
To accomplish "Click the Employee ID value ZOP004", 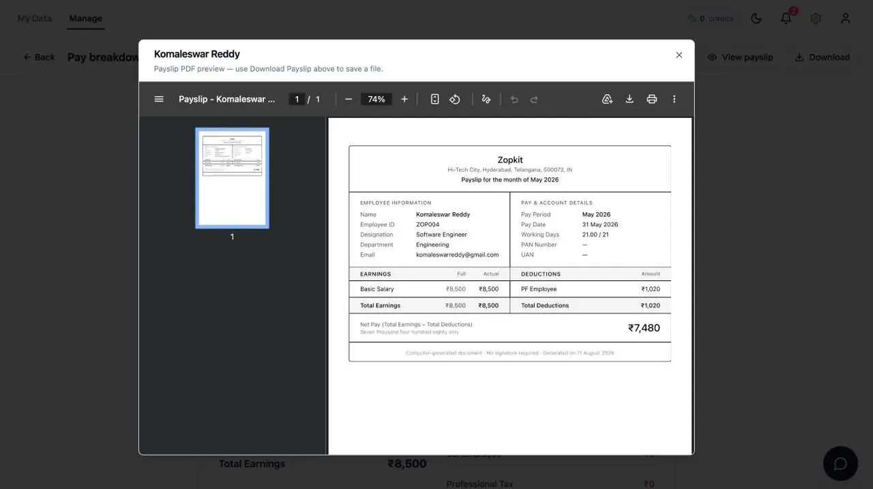I will (428, 224).
